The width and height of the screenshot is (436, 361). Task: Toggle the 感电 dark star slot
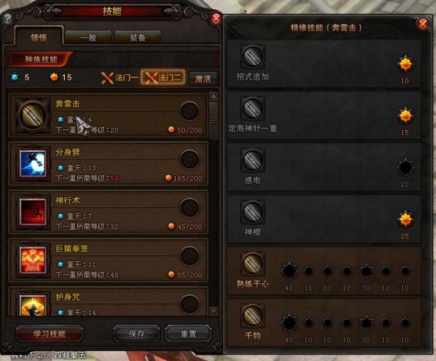[405, 167]
